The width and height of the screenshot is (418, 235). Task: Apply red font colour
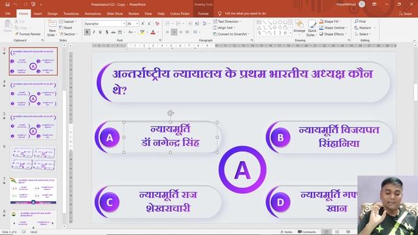153,32
